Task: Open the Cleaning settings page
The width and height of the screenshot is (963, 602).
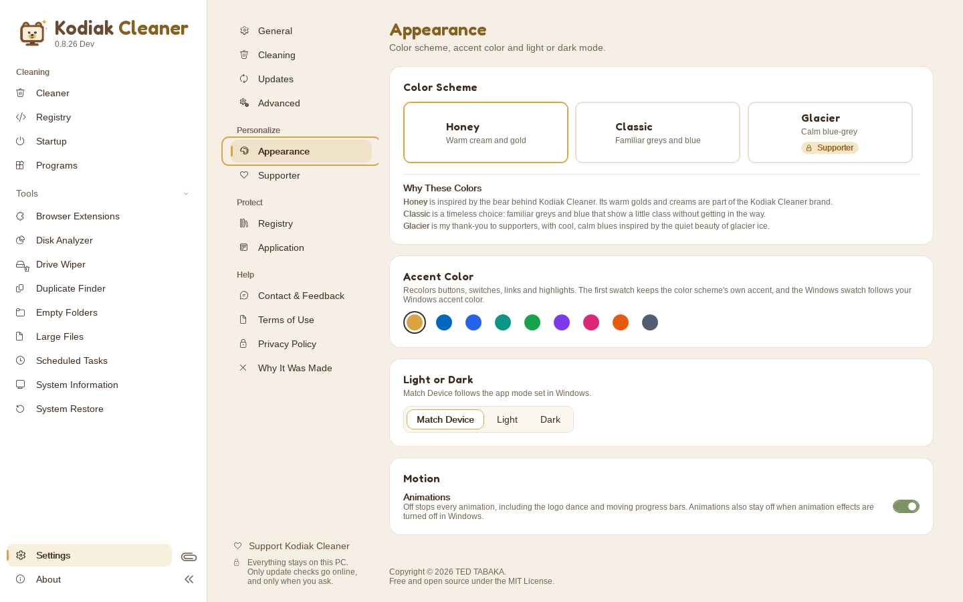Action: point(300,55)
